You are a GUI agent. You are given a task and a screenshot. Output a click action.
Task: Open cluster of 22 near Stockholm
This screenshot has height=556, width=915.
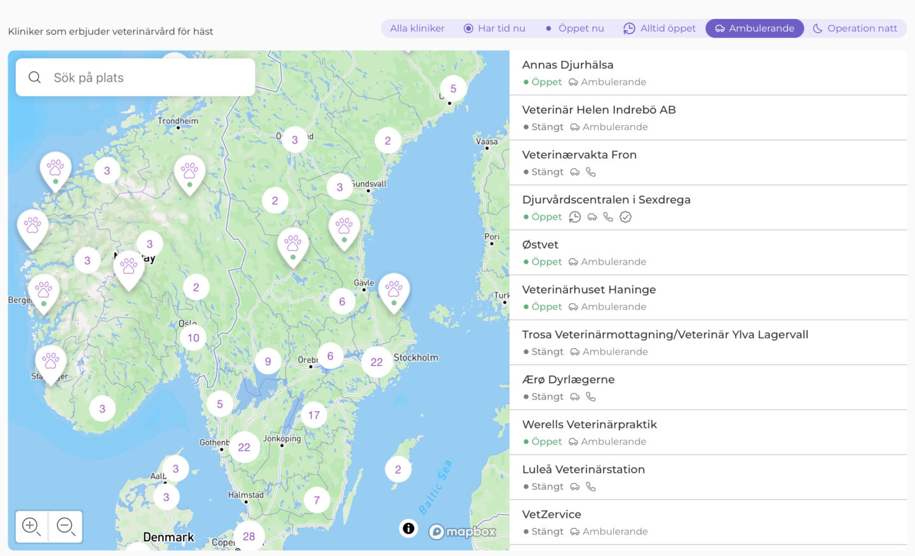(x=377, y=362)
